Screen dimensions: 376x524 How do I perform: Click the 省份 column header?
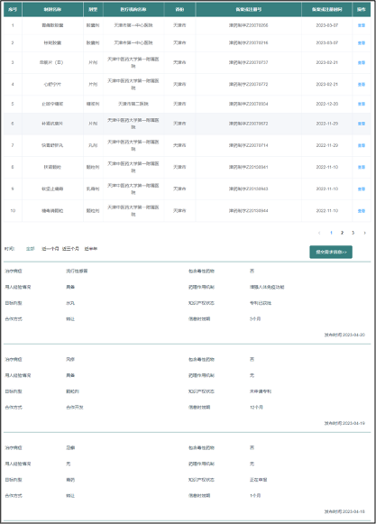coord(179,9)
